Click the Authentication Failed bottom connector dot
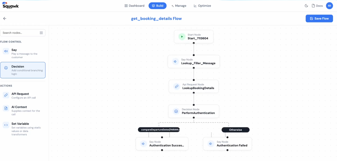The image size is (337, 161). click(x=227, y=150)
